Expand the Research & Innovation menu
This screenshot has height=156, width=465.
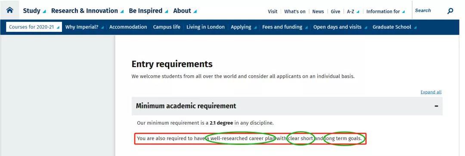(x=87, y=11)
